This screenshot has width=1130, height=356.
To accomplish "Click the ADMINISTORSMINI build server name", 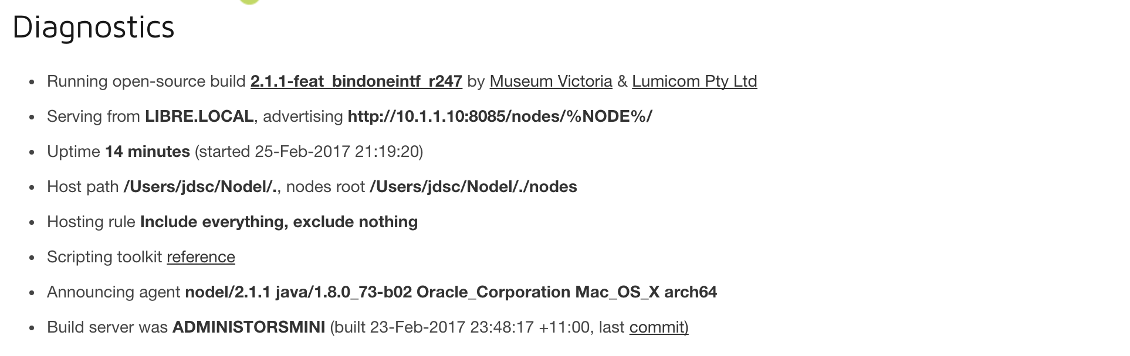I will tap(248, 327).
